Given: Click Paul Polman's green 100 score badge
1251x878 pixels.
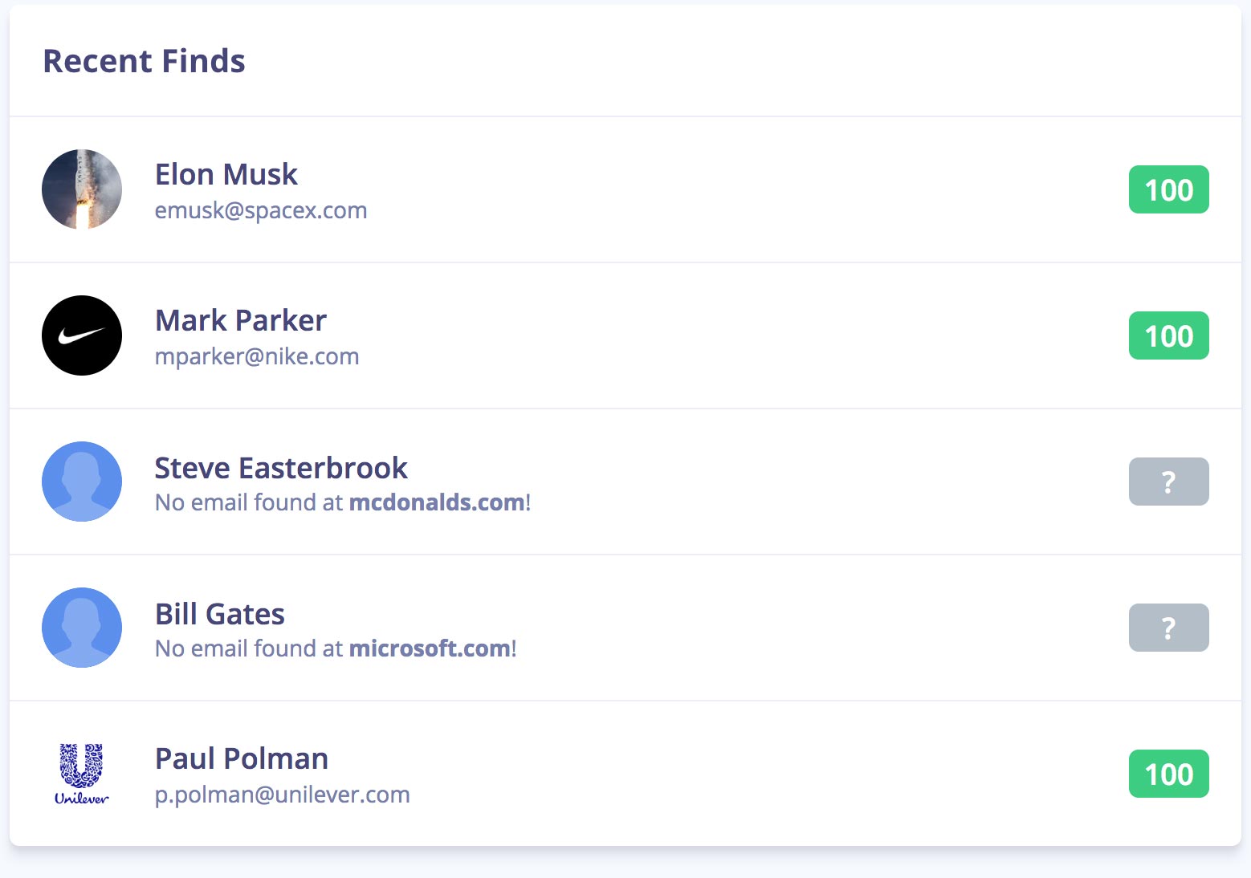Looking at the screenshot, I should (1168, 774).
